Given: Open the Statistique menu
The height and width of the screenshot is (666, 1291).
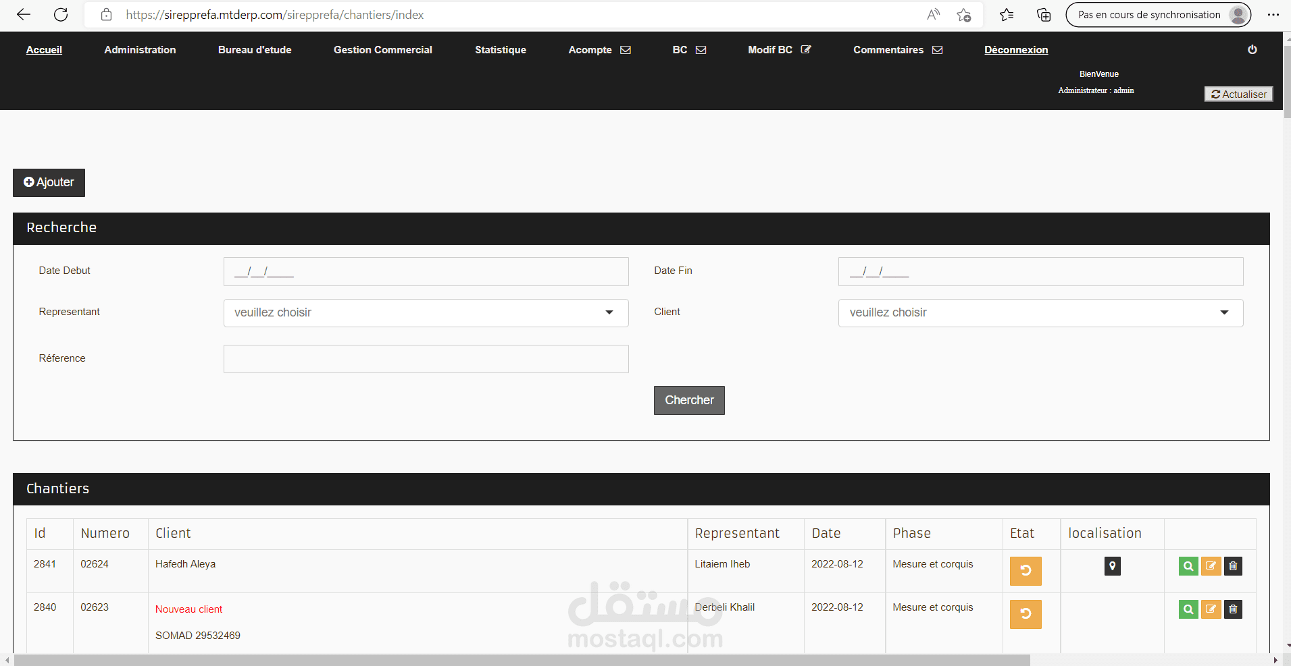Looking at the screenshot, I should (x=501, y=50).
